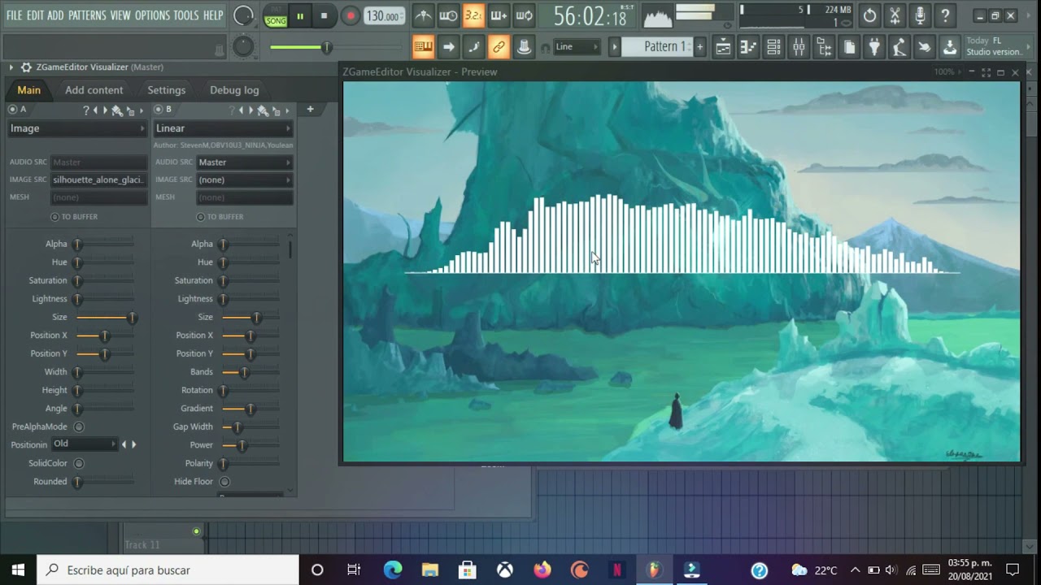Click the download content library icon

pyautogui.click(x=950, y=47)
